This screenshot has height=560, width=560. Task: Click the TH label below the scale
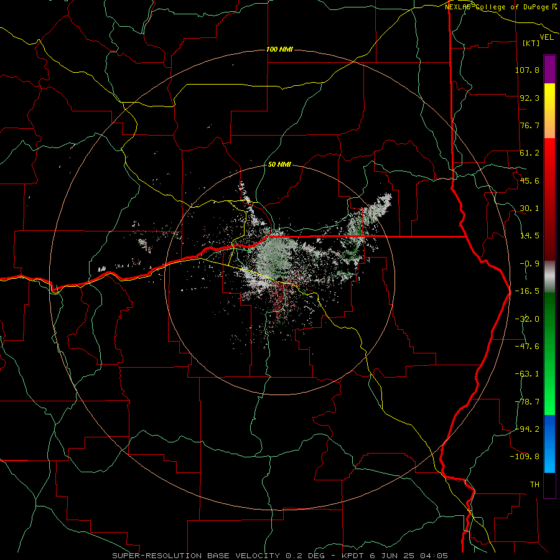[x=534, y=485]
